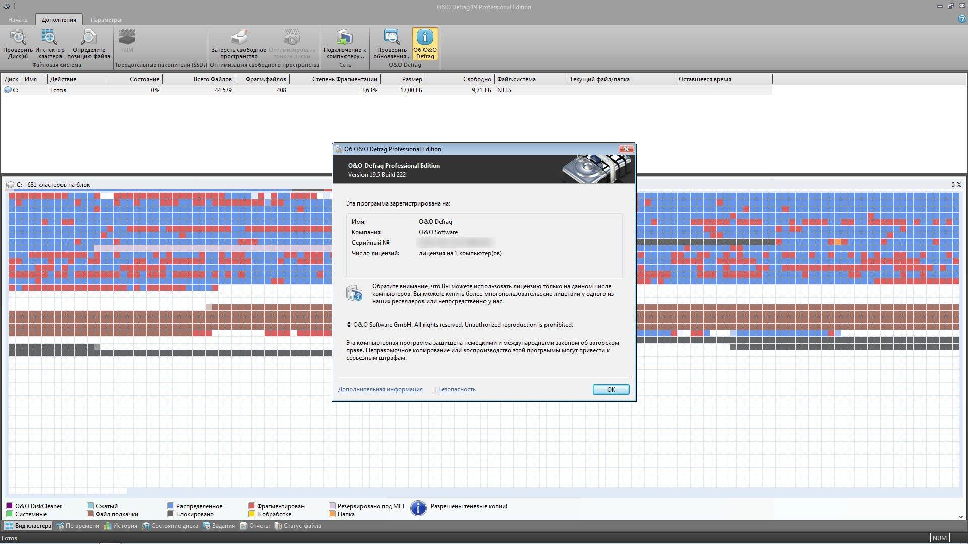Sort by the Состояние column header
This screenshot has height=544, width=968.
(135, 79)
